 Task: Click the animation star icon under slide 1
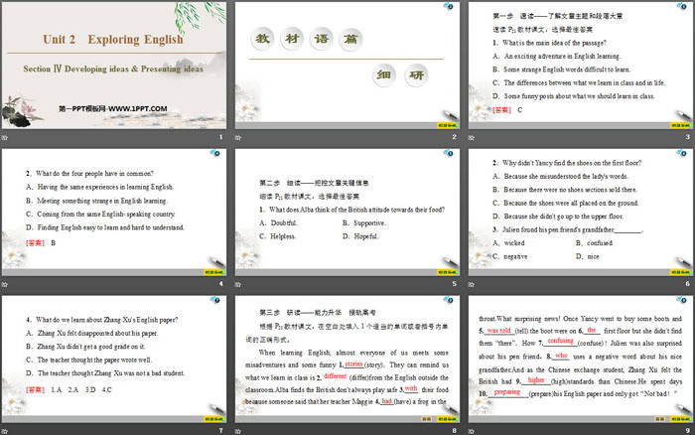[x=5, y=137]
